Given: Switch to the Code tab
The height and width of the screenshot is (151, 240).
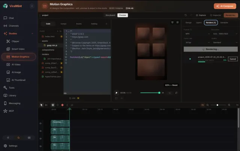Looking at the screenshot, I should pyautogui.click(x=48, y=24).
